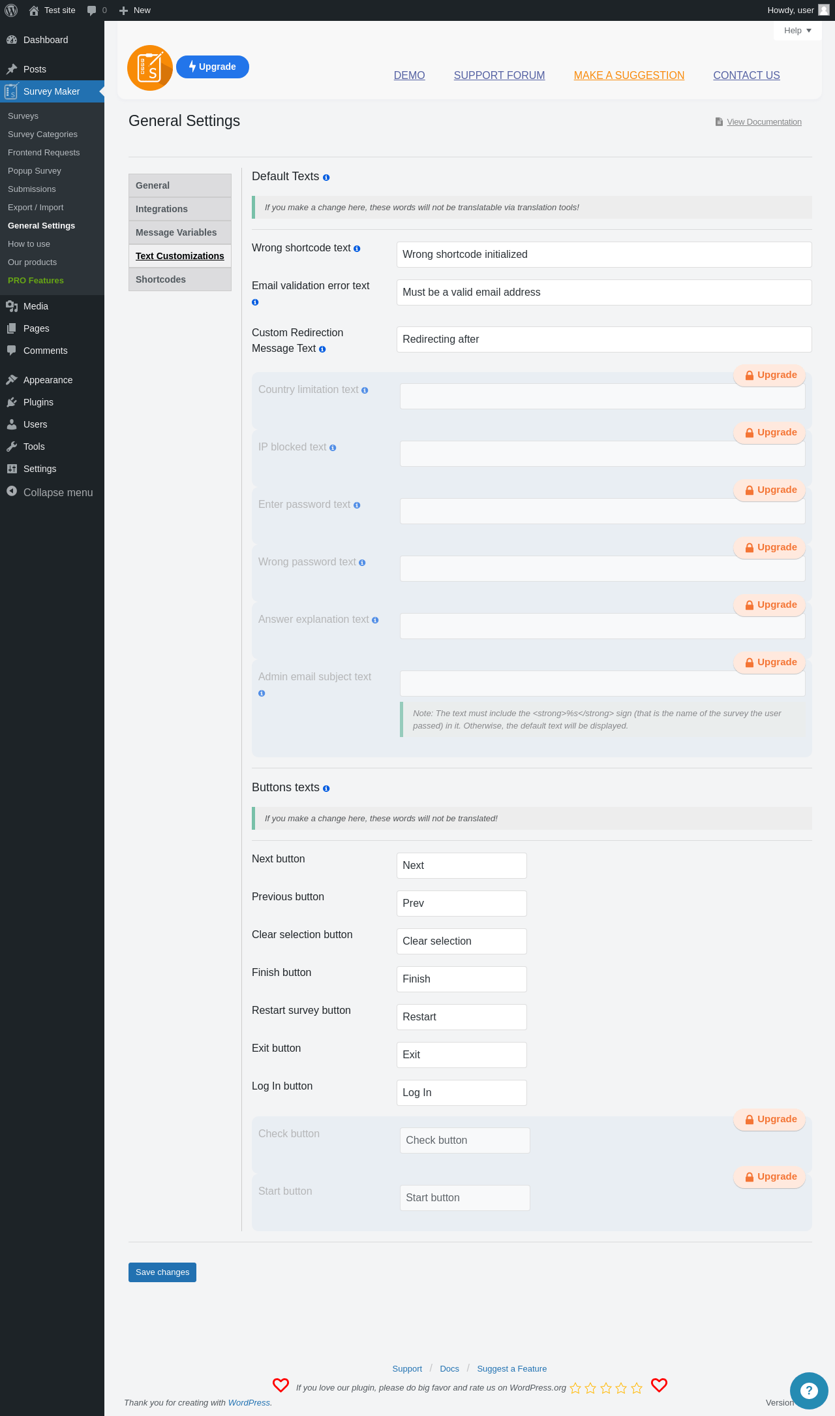Open the Message Variables tab
Image resolution: width=835 pixels, height=1416 pixels.
[x=180, y=232]
